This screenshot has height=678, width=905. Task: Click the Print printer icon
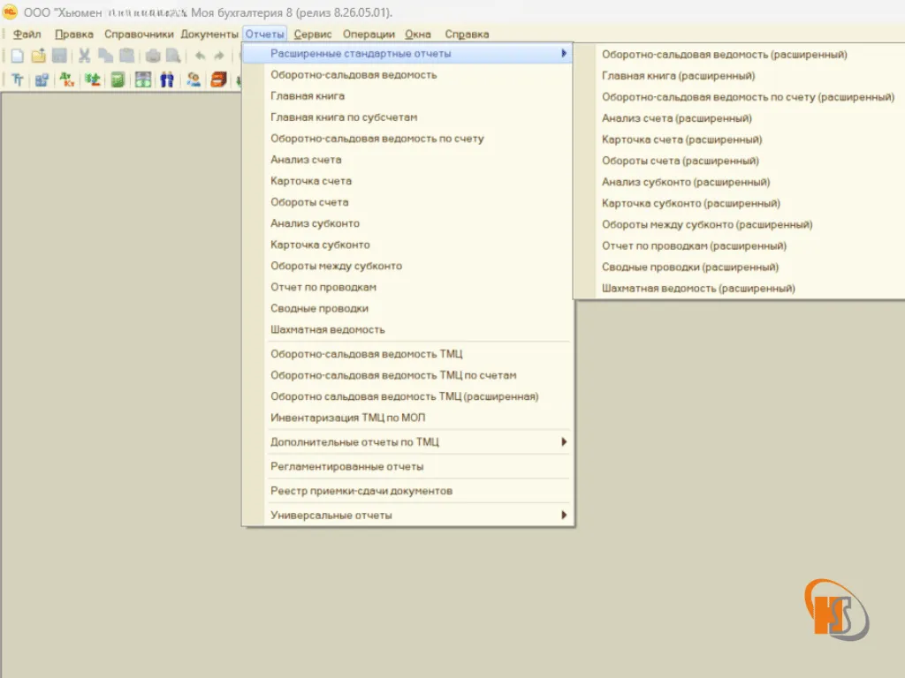coord(153,56)
